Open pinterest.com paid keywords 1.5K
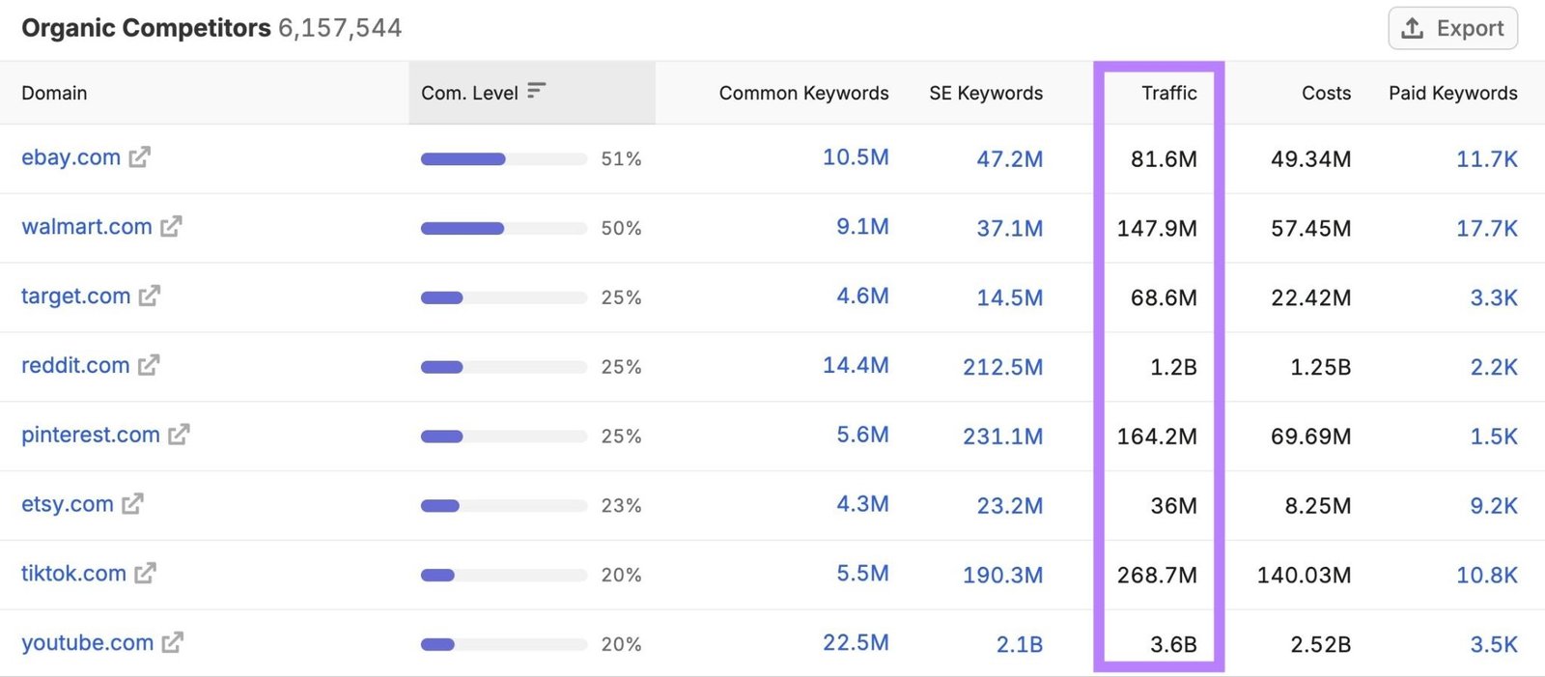The height and width of the screenshot is (677, 1545). coord(1494,437)
